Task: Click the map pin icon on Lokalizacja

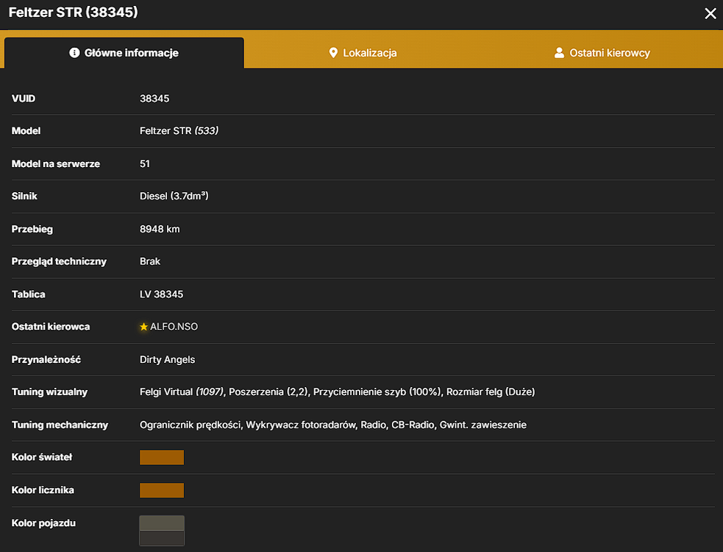Action: point(333,52)
